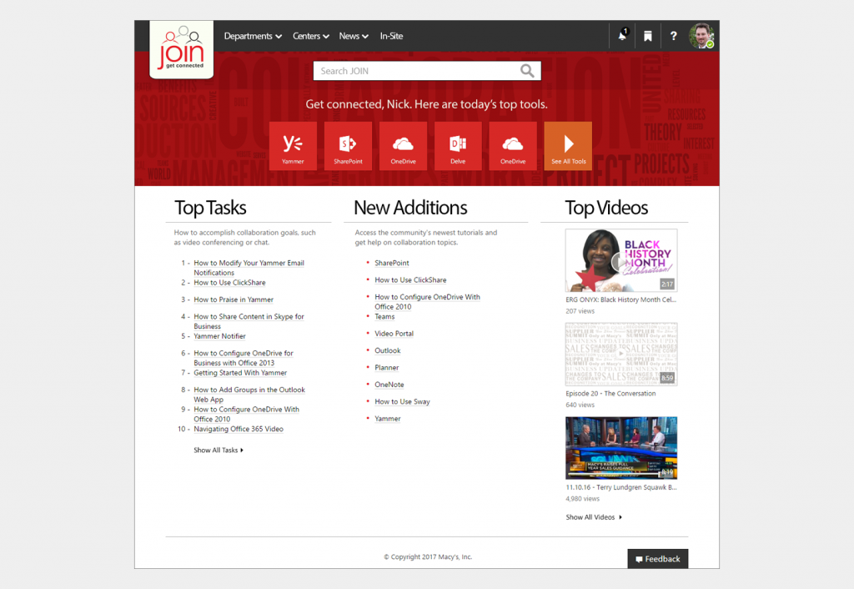Expand the Centers menu
The width and height of the screenshot is (854, 589).
[x=310, y=36]
